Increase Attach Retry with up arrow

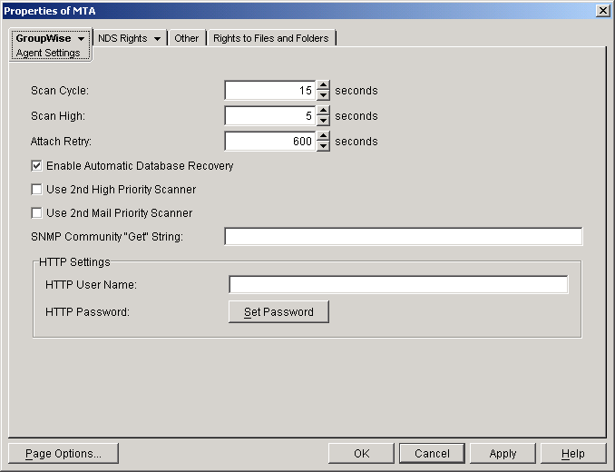(323, 136)
